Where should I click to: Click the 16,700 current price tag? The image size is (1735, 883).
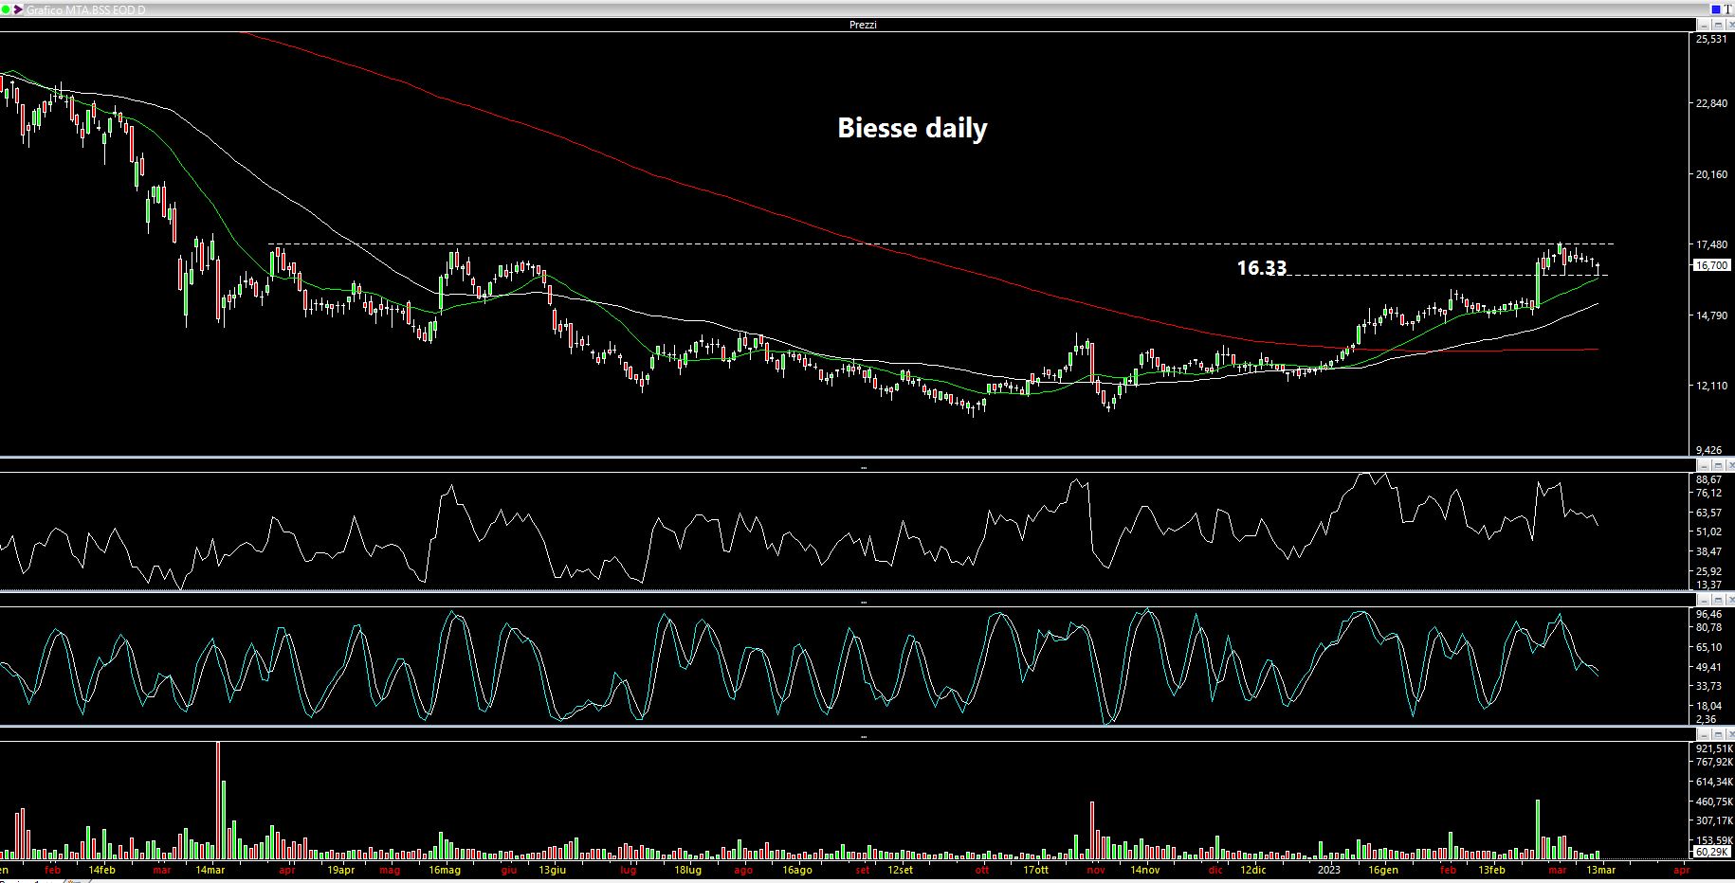click(1711, 265)
